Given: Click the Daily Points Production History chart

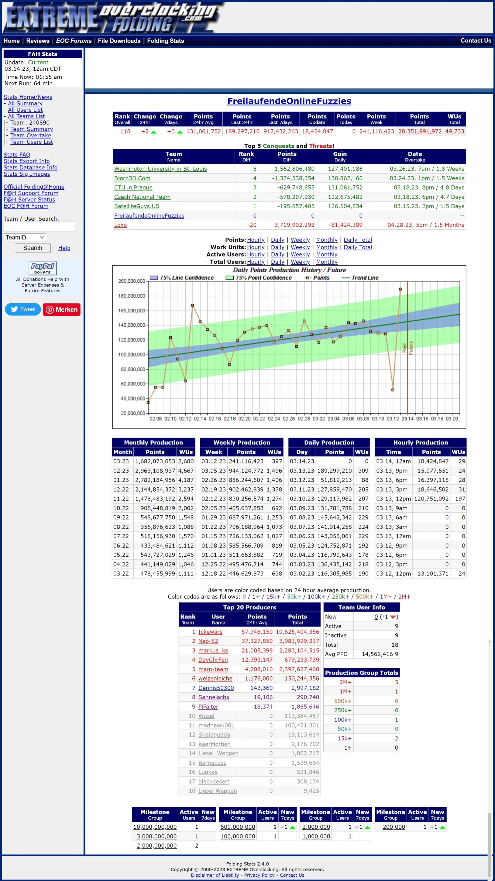Looking at the screenshot, I should (289, 347).
